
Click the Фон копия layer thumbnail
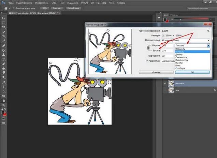click(x=171, y=84)
